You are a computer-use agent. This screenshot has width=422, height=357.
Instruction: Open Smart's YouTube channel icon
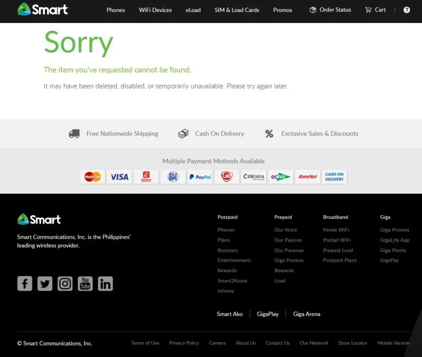[x=85, y=283]
